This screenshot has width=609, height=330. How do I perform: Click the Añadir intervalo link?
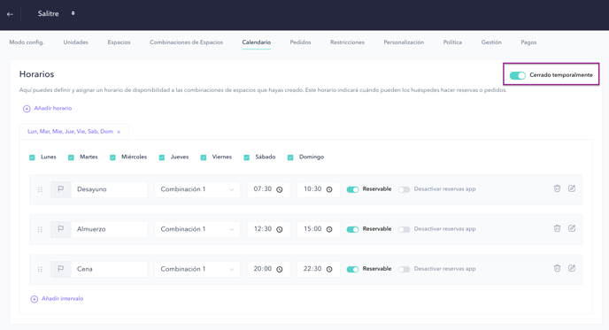(63, 299)
